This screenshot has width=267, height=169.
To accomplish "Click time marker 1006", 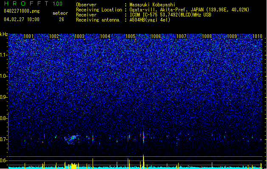I will point(156,36).
